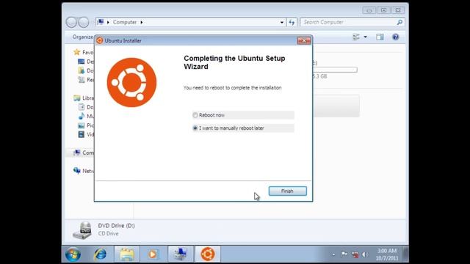Viewport: 470px width, 264px height.
Task: Click the Explorer refresh button
Action: (292, 22)
